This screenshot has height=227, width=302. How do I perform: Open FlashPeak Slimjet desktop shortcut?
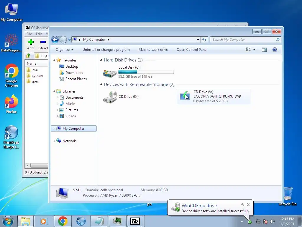point(12,137)
